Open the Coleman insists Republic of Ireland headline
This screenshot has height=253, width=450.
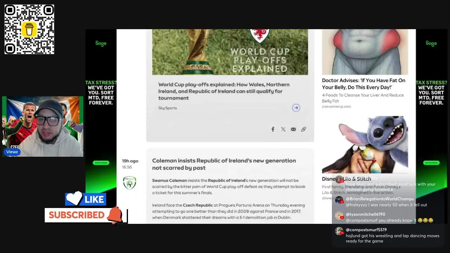224,164
